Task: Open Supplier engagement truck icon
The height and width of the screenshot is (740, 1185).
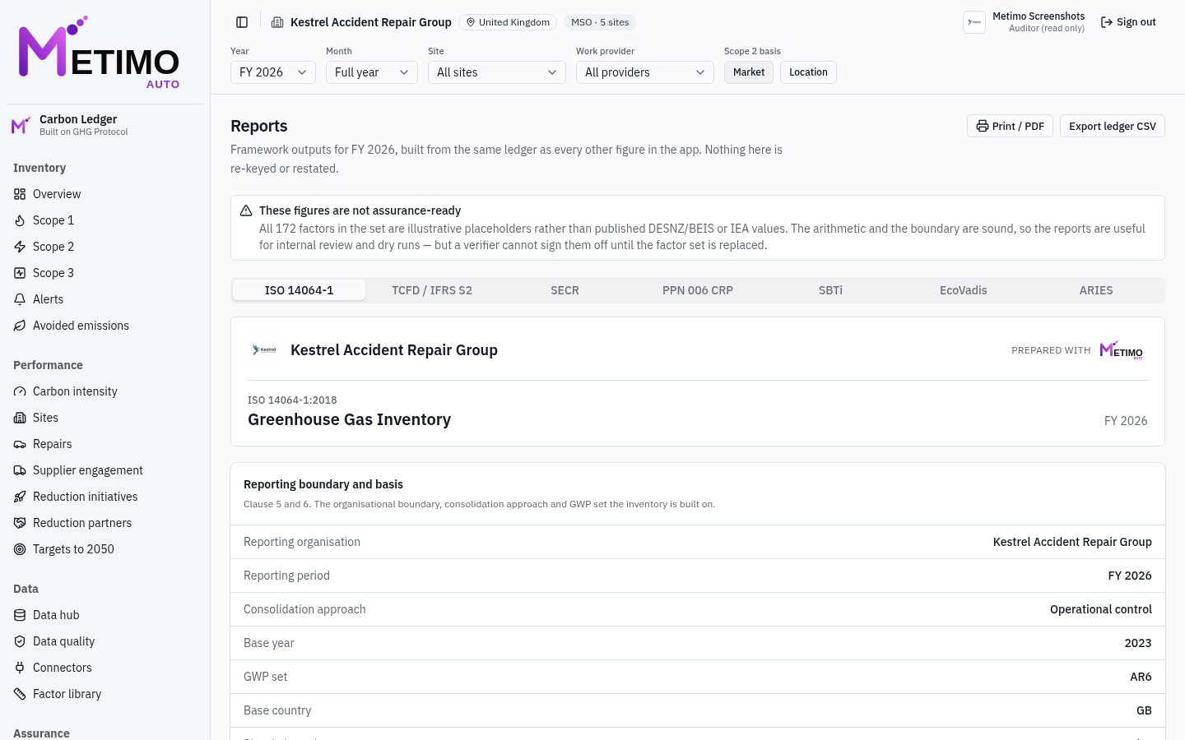Action: tap(20, 470)
